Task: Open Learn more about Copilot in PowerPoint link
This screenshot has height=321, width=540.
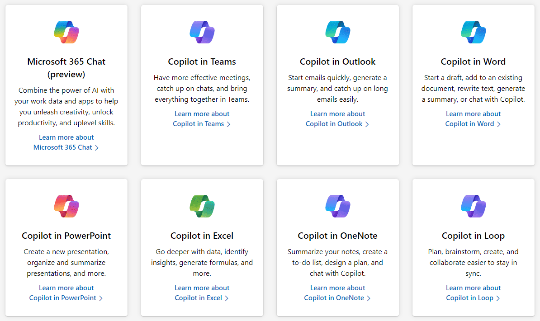Action: coord(66,293)
